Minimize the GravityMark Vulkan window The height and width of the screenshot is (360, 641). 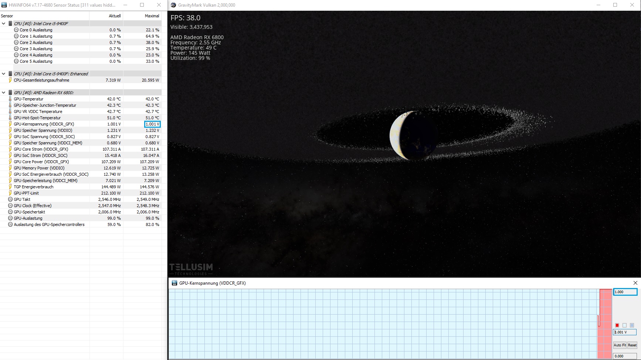(x=598, y=5)
